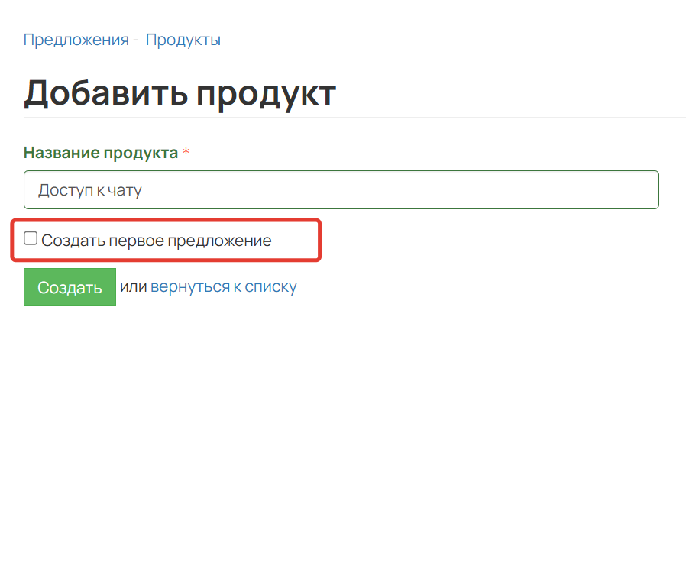686x585 pixels.
Task: Open the 'Предложения' breadcrumb link
Action: (x=76, y=39)
